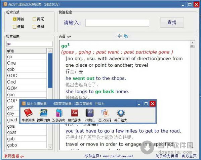Open 联网查看 go online lookup link
The height and width of the screenshot is (160, 201).
14,156
